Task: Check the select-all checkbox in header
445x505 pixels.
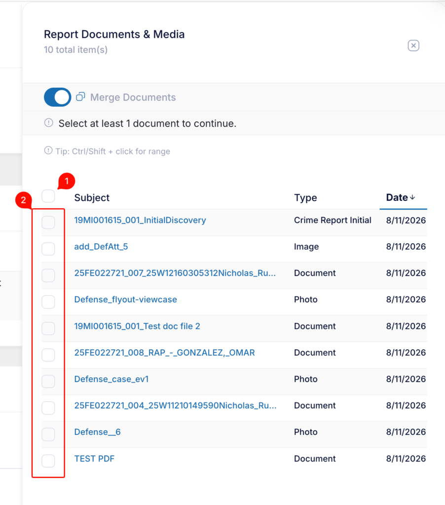Action: pyautogui.click(x=48, y=196)
